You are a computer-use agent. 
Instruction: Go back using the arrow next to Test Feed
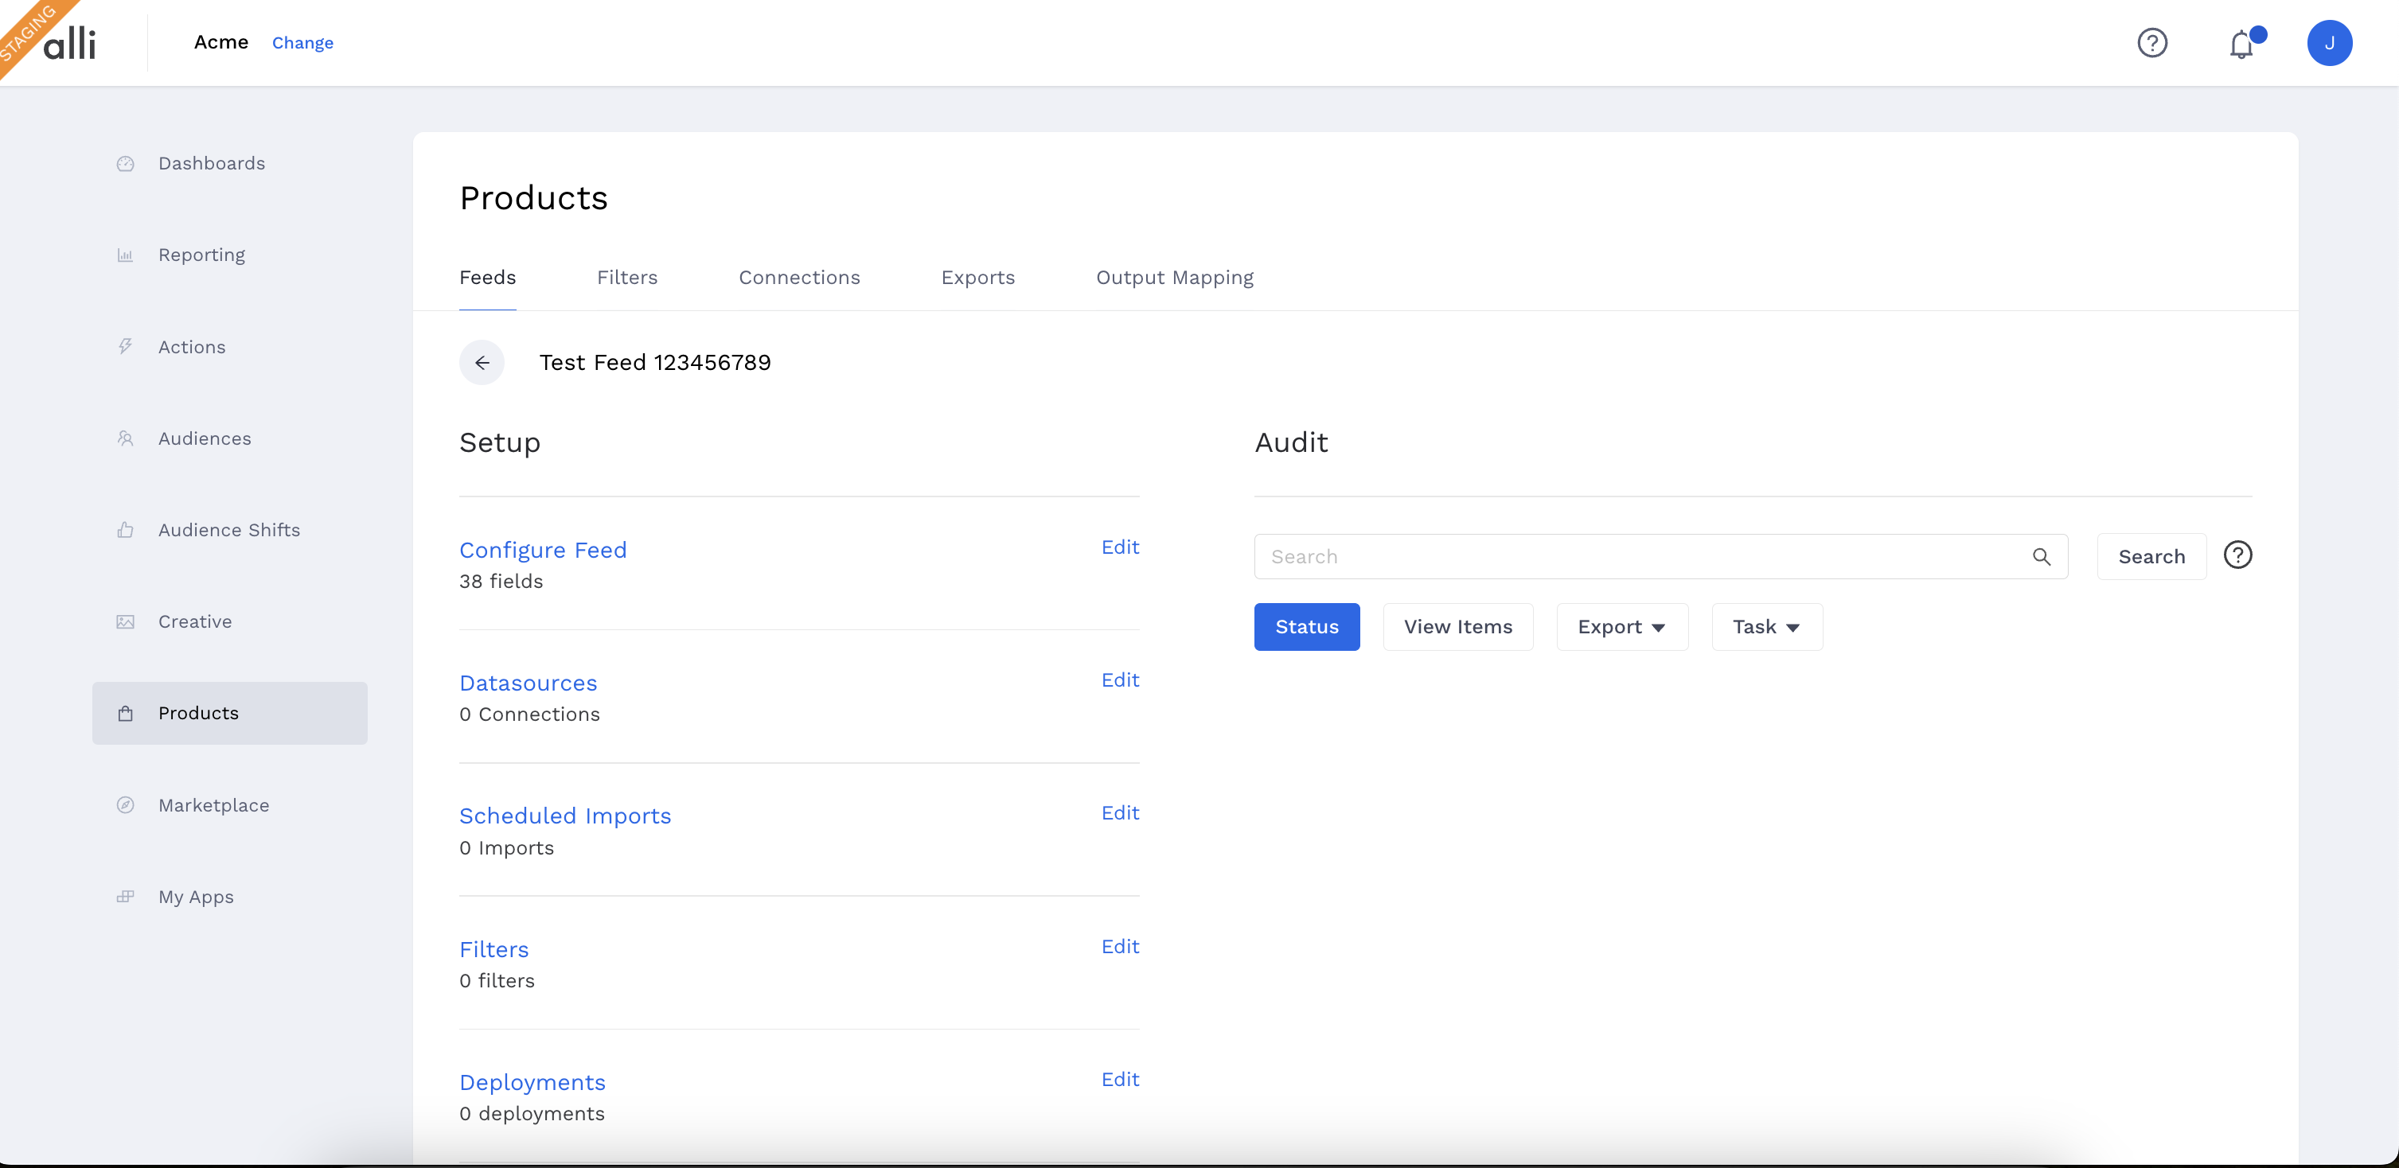tap(482, 363)
